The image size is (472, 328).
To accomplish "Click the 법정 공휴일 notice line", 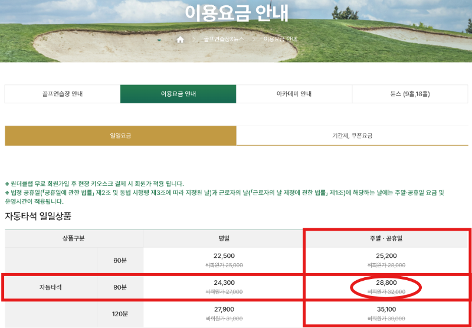I will point(225,197).
